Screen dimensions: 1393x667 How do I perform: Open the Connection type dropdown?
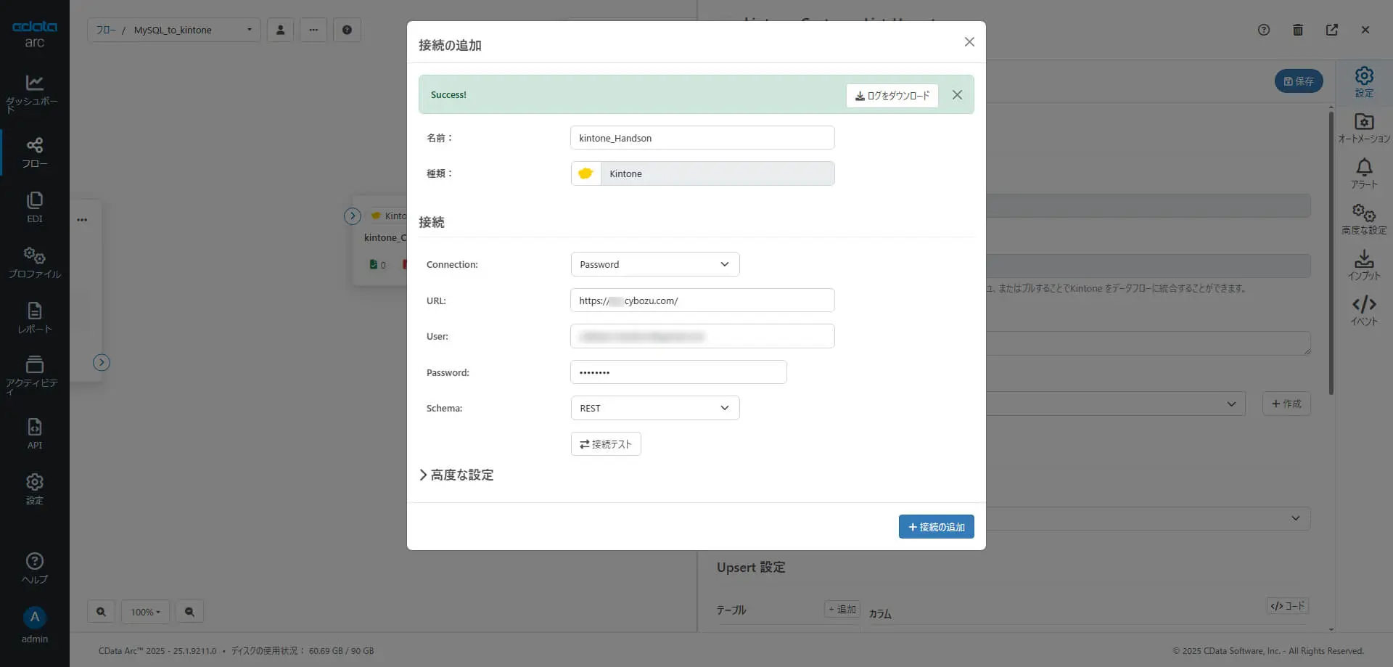(x=655, y=264)
